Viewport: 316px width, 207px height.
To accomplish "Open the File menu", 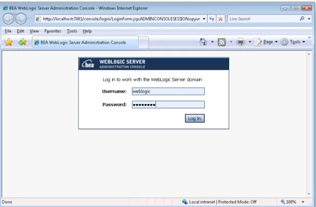I will click(x=8, y=31).
